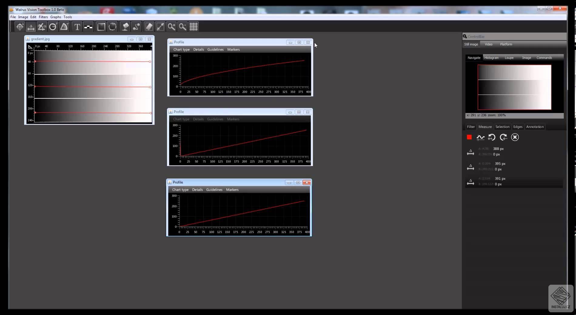Open the Filters menu in the menu bar
The height and width of the screenshot is (315, 576).
(43, 17)
